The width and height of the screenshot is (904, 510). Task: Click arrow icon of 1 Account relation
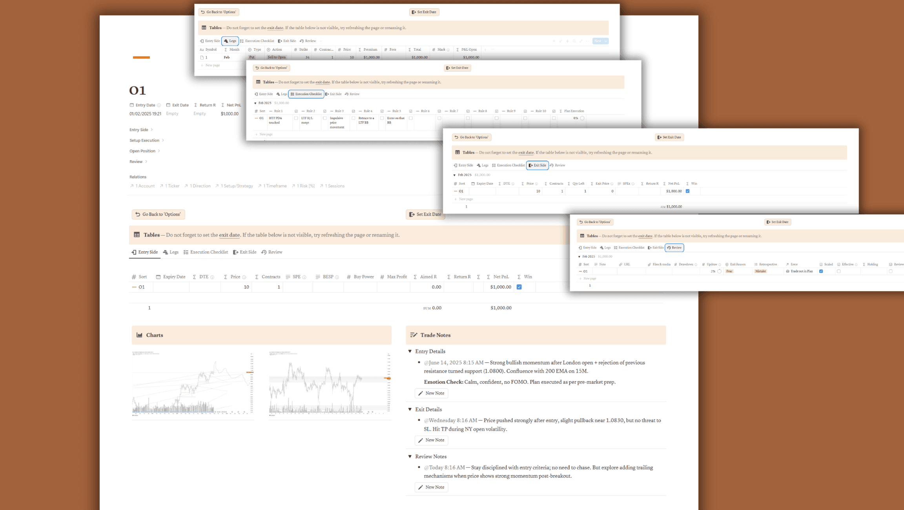click(132, 186)
